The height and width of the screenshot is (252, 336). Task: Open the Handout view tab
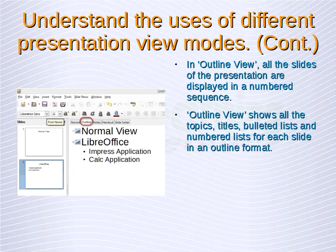pyautogui.click(x=108, y=122)
